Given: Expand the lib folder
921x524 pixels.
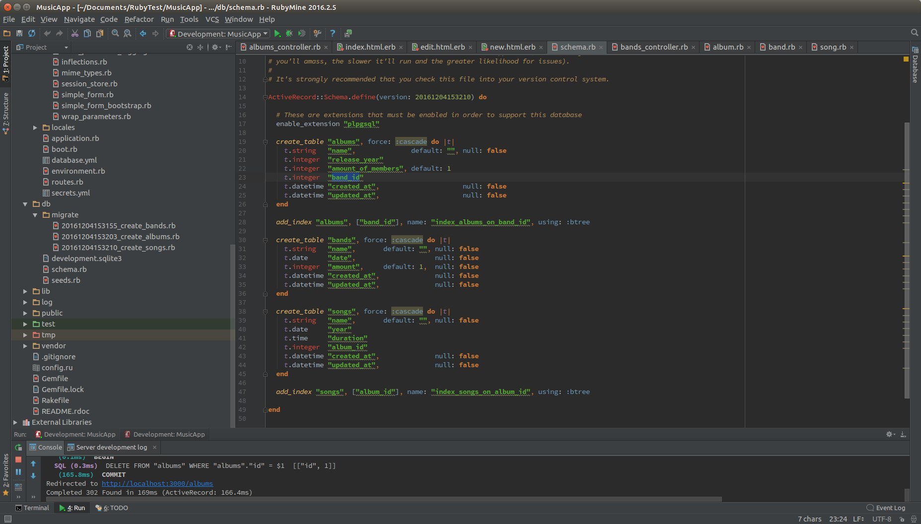Looking at the screenshot, I should pos(25,291).
